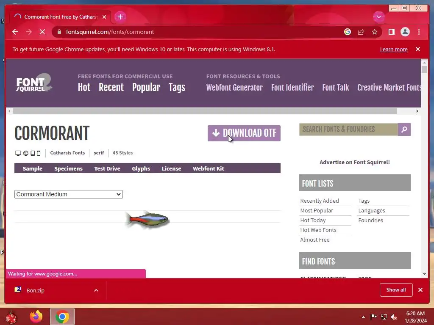Switch to the Sample tab

[32, 168]
